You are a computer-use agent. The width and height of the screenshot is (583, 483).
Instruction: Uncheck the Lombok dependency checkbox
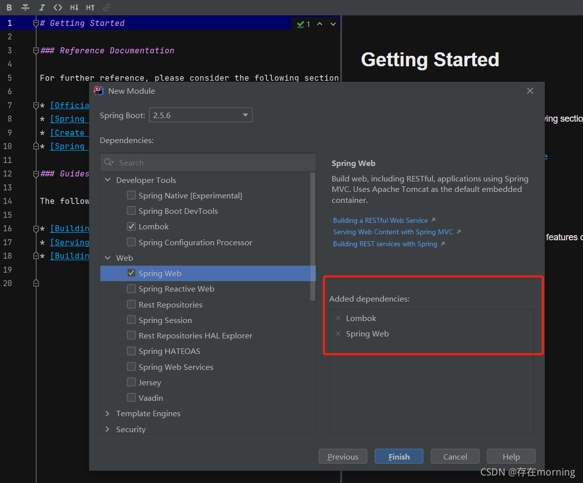[131, 226]
